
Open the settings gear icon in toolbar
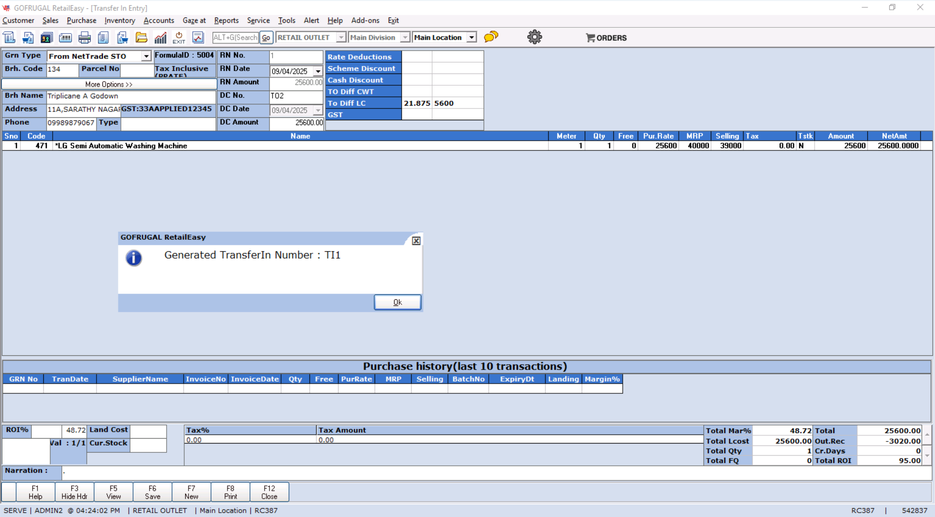(x=534, y=37)
